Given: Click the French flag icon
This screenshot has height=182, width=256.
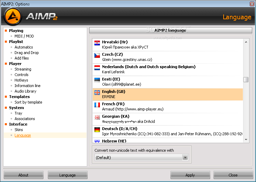Looking at the screenshot, I should 97,105.
